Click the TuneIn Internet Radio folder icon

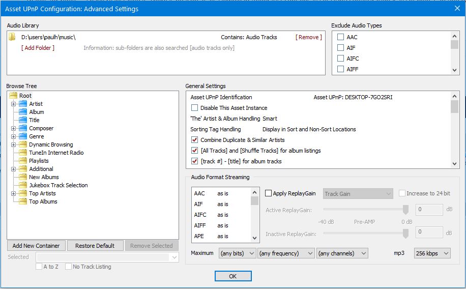(22, 153)
